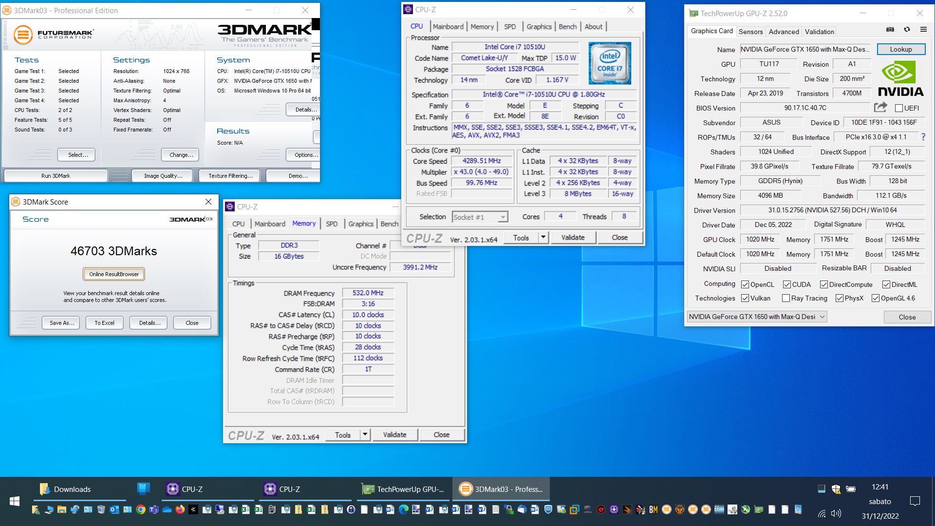935x526 pixels.
Task: Click battery icon in system tray
Action: pyautogui.click(x=851, y=488)
